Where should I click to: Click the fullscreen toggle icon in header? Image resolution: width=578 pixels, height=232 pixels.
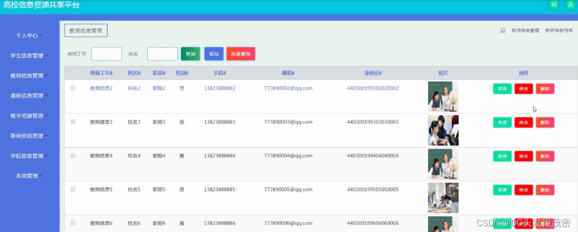click(x=554, y=4)
